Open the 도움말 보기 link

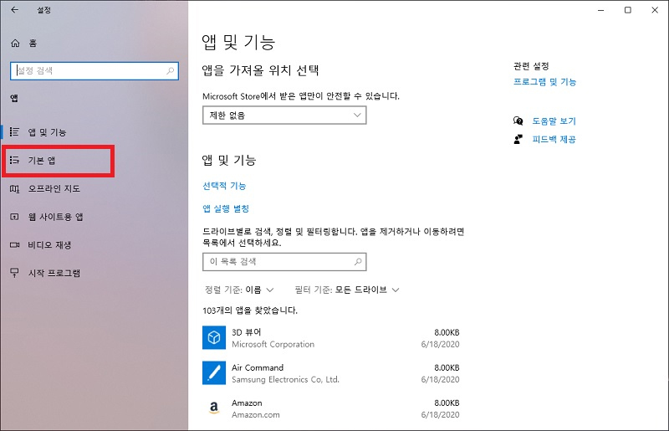click(x=554, y=121)
